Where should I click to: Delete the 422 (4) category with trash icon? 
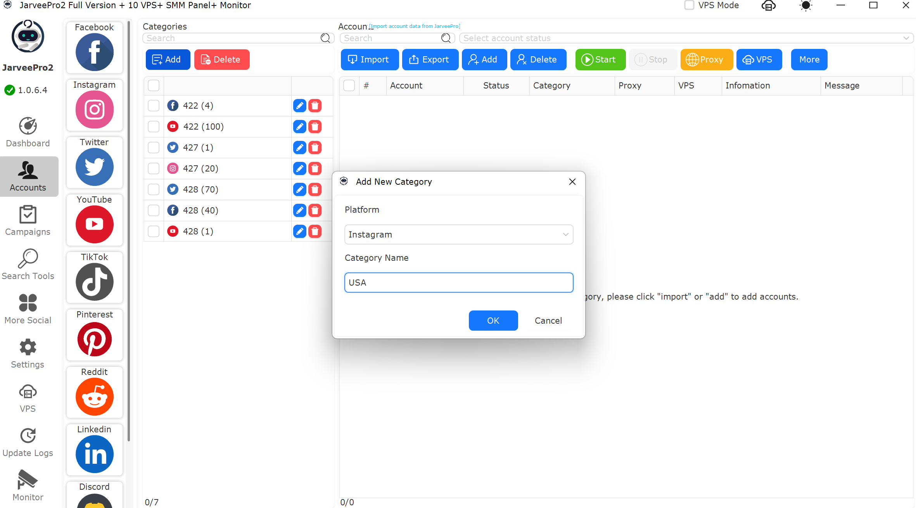point(315,106)
